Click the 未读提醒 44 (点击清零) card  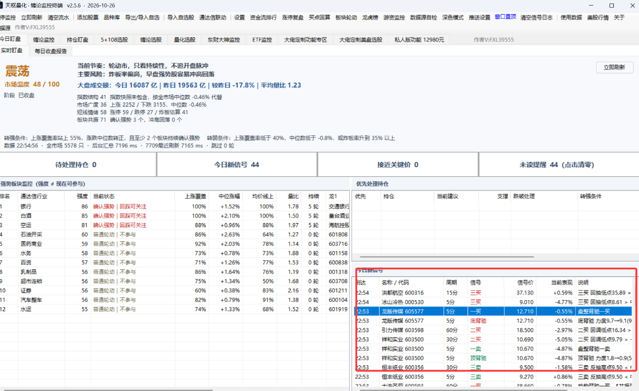tap(559, 164)
